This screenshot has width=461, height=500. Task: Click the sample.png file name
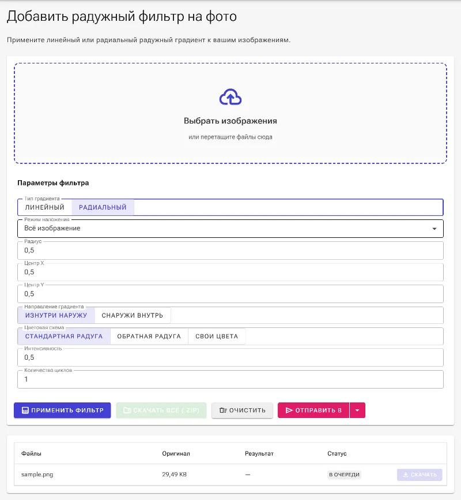click(37, 475)
